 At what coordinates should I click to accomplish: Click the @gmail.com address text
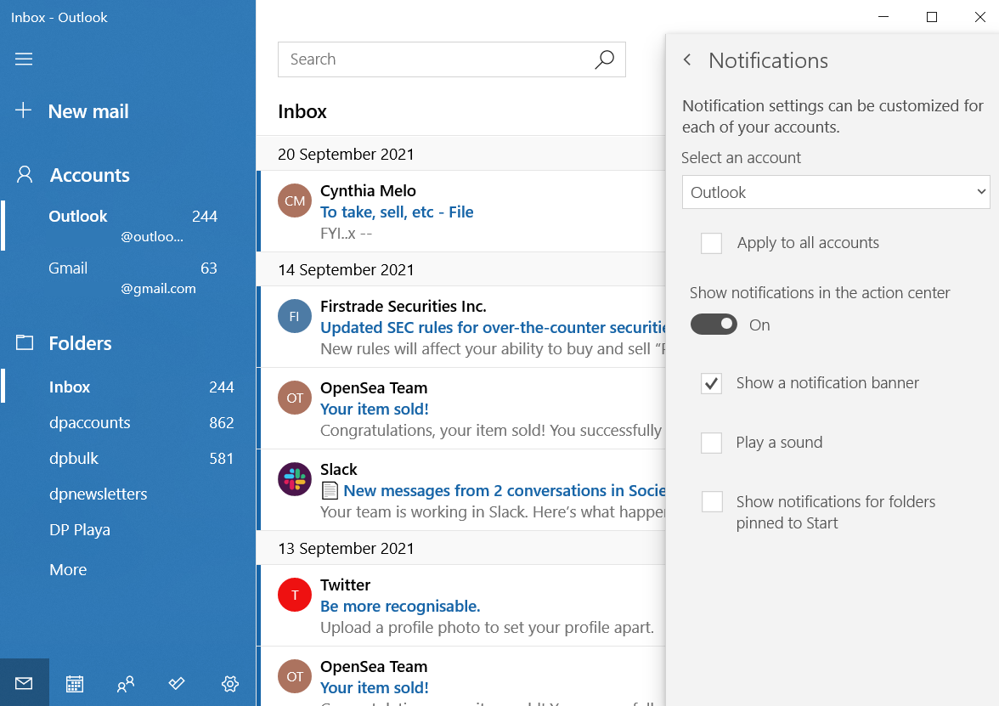point(159,288)
